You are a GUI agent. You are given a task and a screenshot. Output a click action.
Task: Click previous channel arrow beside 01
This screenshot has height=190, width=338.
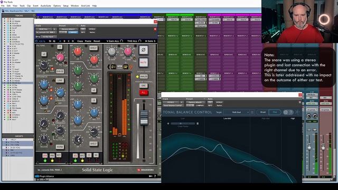point(109,67)
